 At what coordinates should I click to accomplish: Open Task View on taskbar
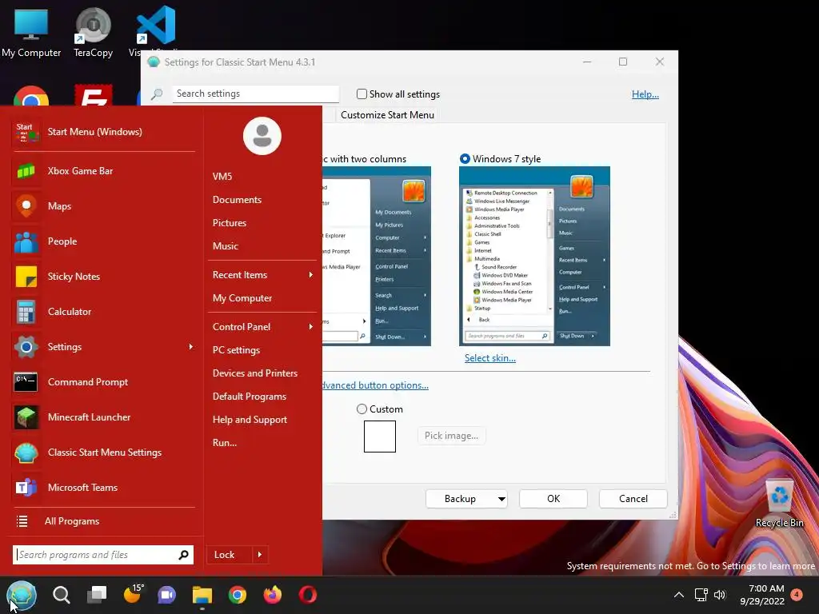pos(97,595)
